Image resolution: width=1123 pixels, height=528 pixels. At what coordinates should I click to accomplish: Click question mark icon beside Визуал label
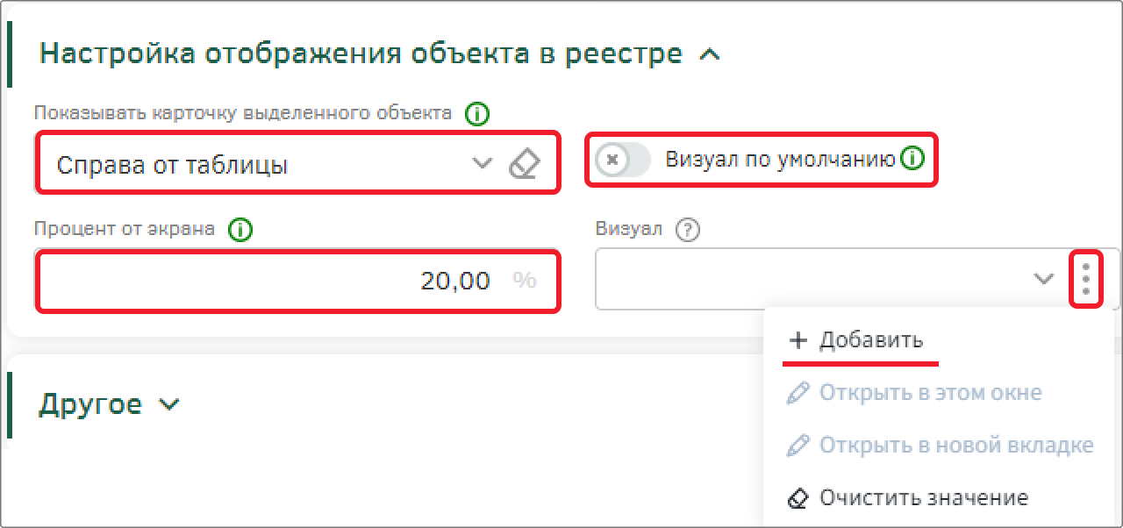(x=689, y=230)
